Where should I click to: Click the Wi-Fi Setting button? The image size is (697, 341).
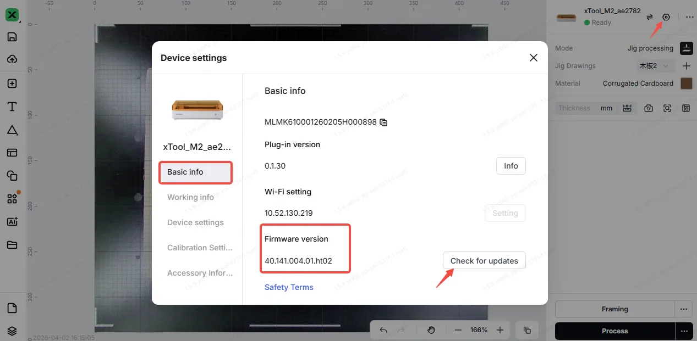pyautogui.click(x=505, y=213)
